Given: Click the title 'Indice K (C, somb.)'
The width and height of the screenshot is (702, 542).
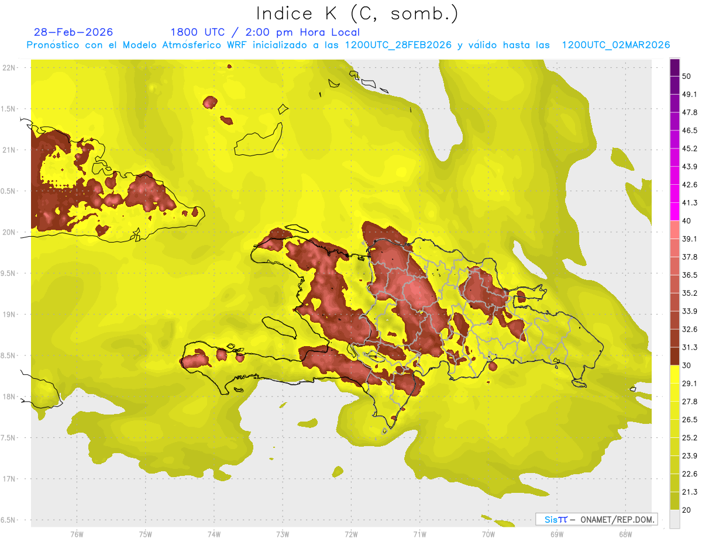Looking at the screenshot, I should tap(357, 13).
